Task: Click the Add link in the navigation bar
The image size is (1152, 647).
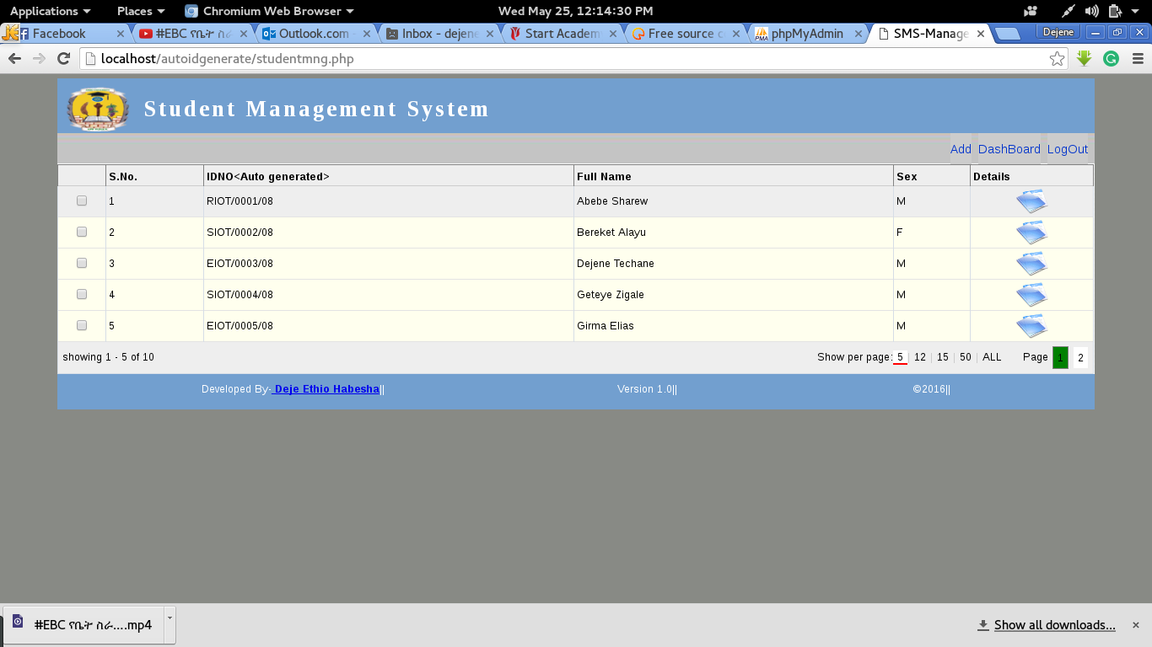Action: coord(961,148)
